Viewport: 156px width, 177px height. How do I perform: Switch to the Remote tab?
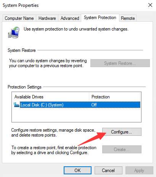(x=128, y=18)
